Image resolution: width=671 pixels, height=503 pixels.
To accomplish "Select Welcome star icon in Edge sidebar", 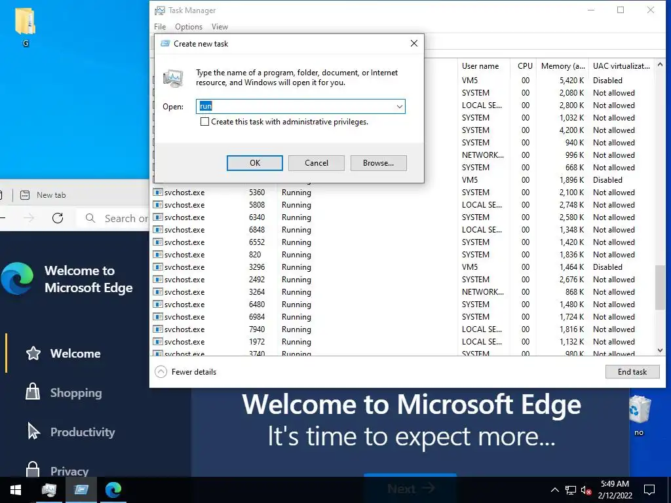I will click(33, 353).
